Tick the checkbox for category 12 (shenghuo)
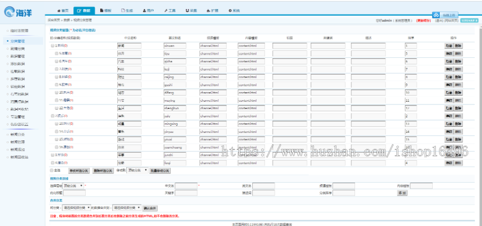482x226 pixels. coord(57,108)
